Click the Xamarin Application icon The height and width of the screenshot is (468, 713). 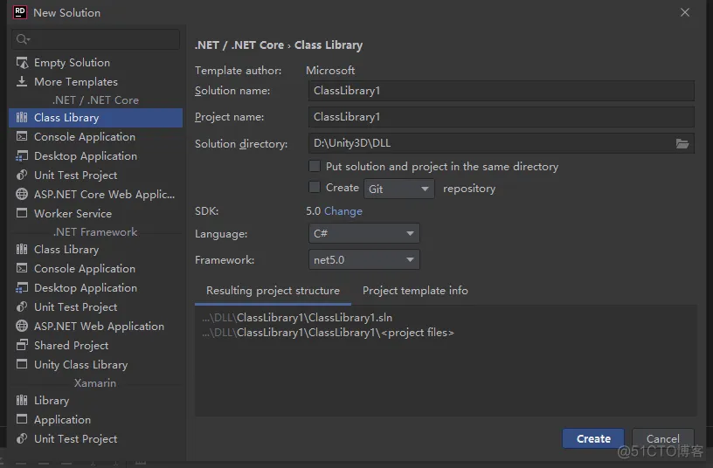[x=22, y=419]
